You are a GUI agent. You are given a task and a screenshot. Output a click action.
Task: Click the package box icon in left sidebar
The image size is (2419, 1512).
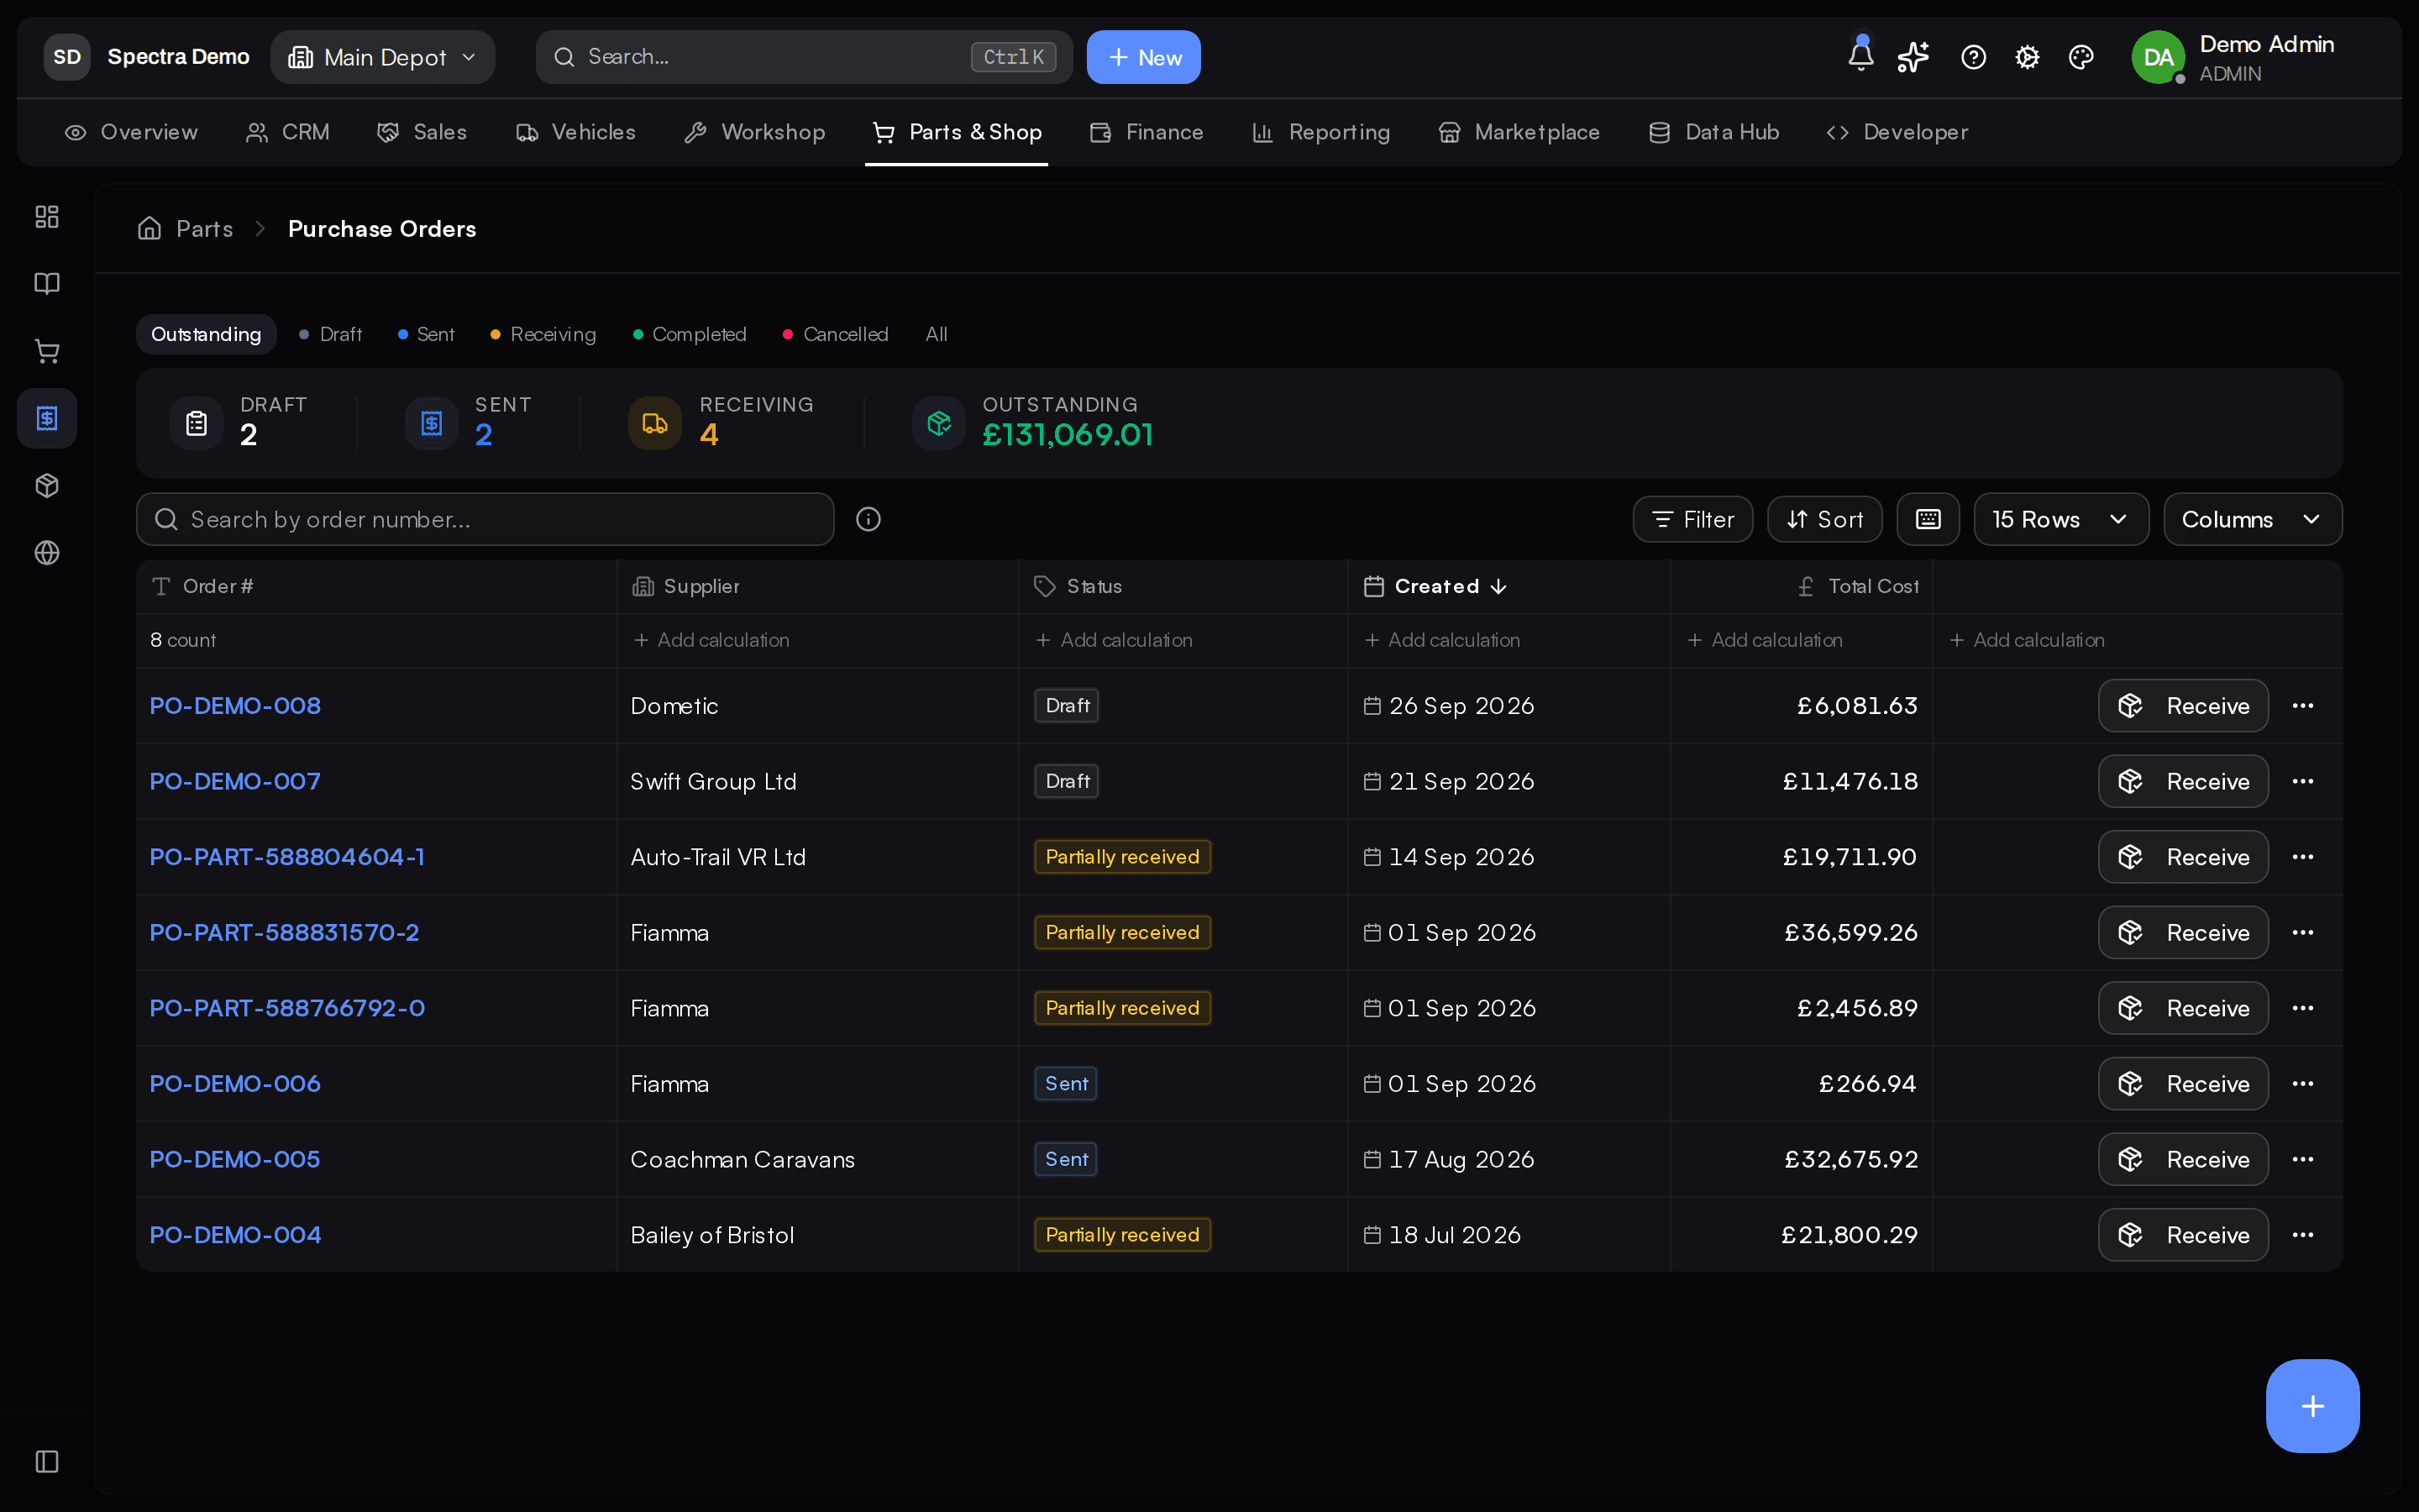coord(47,486)
